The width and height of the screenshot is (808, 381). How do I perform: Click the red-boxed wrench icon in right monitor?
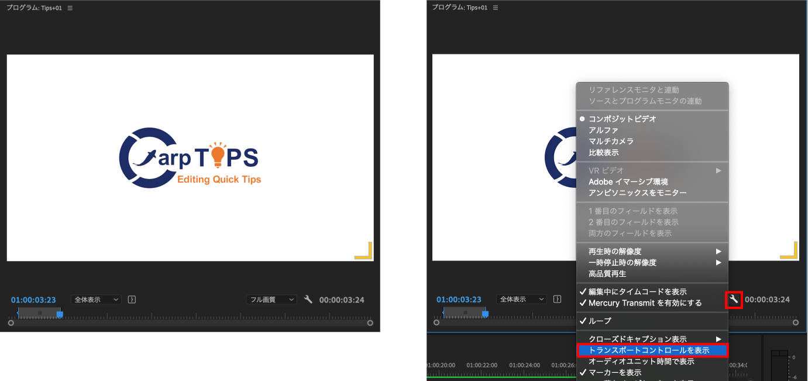734,300
